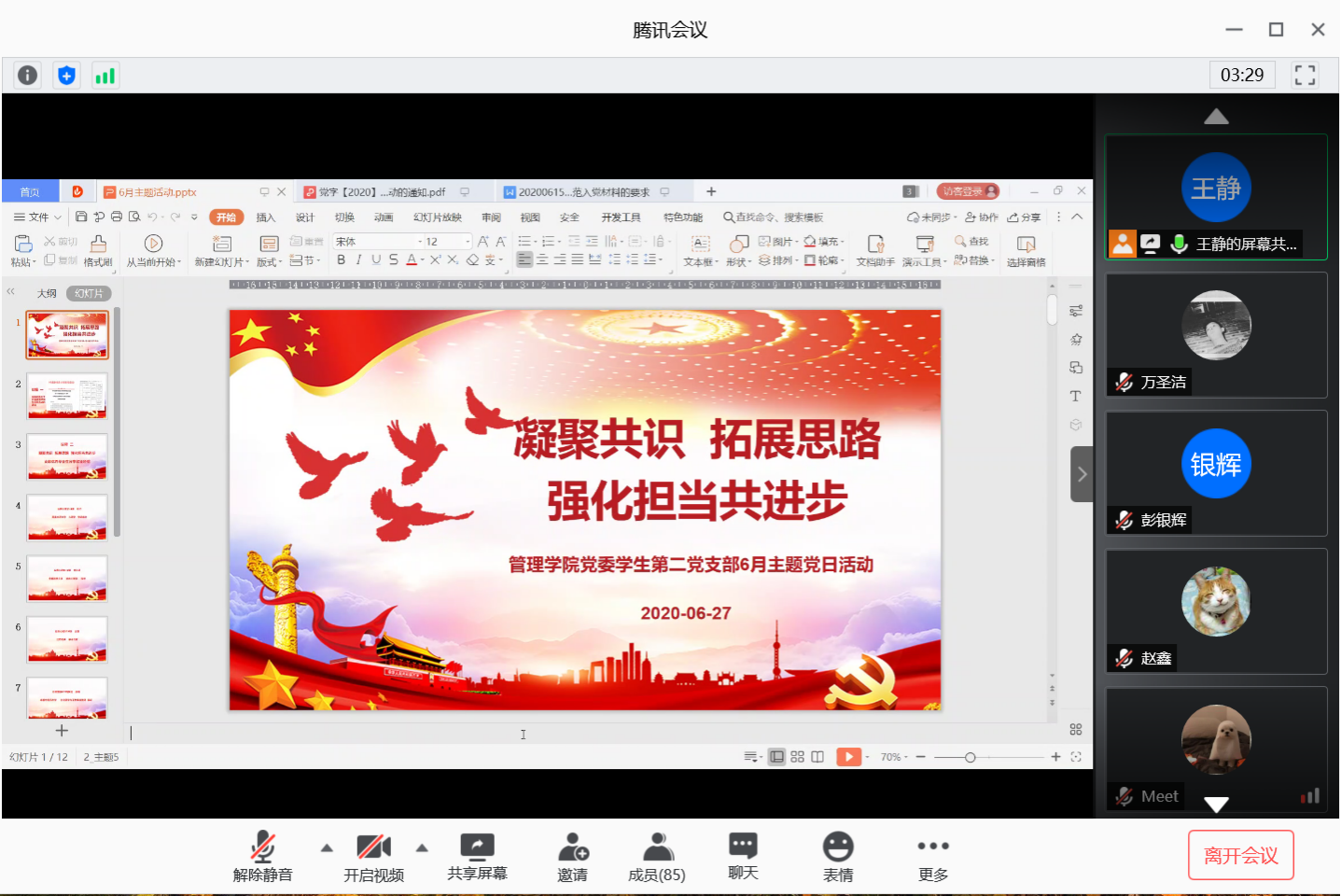Open the 文件 file menu

tap(37, 217)
